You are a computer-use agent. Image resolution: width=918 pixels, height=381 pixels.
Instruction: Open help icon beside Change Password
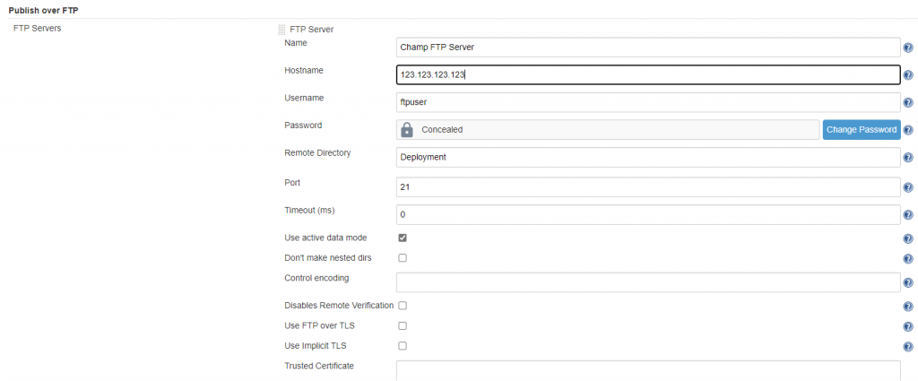tap(908, 130)
